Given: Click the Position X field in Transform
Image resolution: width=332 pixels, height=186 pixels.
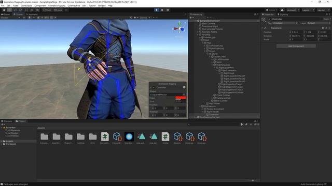Looking at the screenshot, I should point(297,32).
